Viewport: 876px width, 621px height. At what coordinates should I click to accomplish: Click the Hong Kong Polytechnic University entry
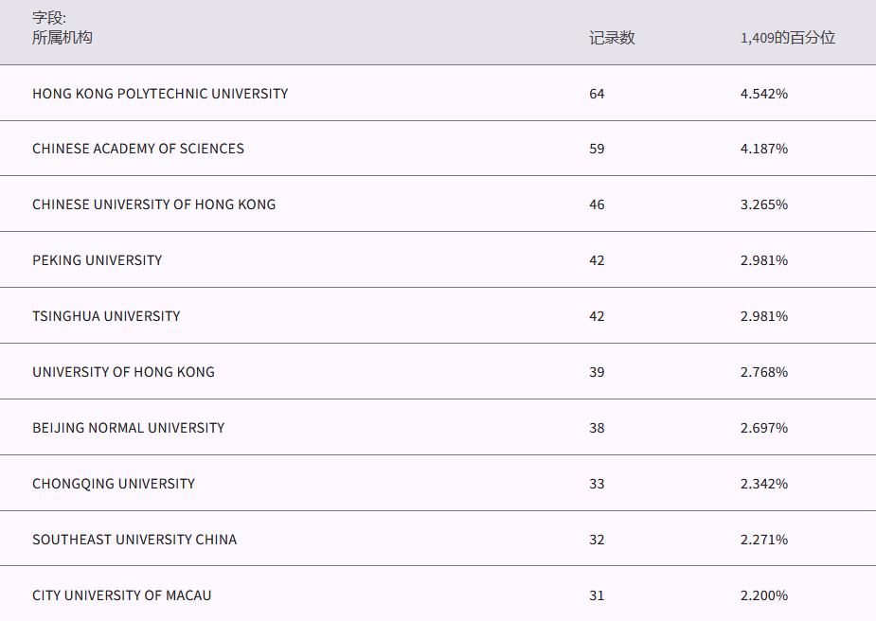tap(160, 94)
